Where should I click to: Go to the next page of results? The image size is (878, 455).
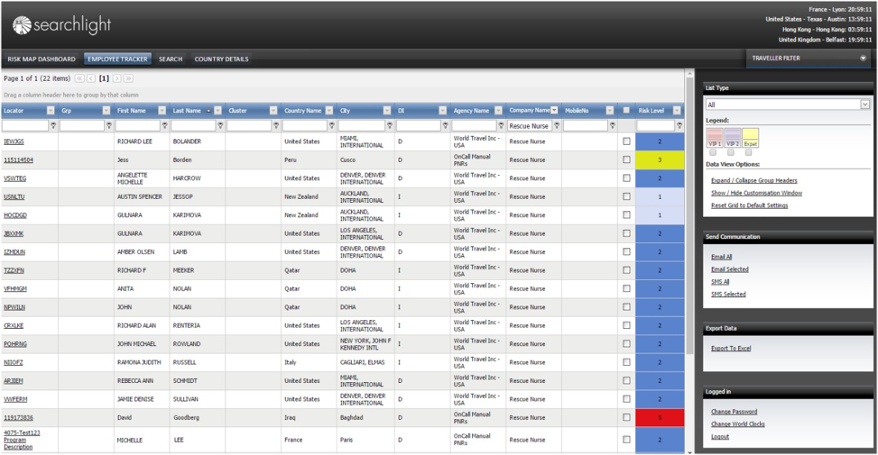click(x=116, y=79)
